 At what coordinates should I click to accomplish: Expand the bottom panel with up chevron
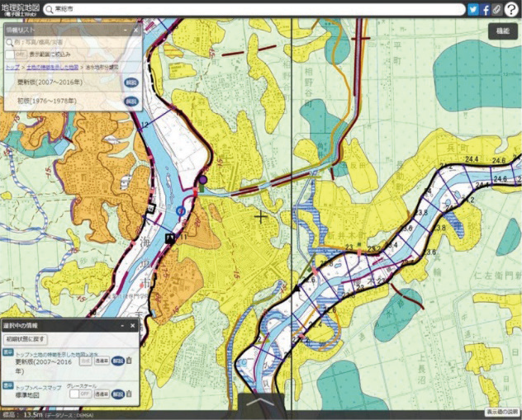tap(261, 404)
